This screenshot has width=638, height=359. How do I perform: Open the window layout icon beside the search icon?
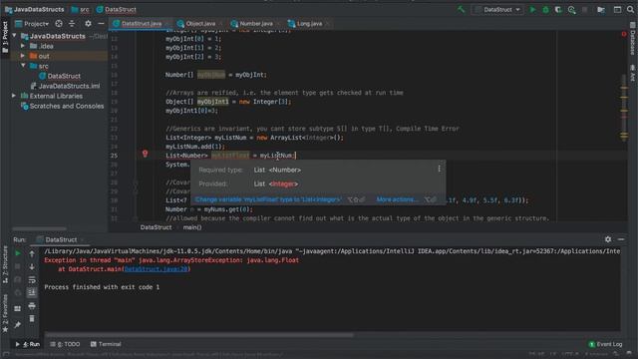[617, 9]
